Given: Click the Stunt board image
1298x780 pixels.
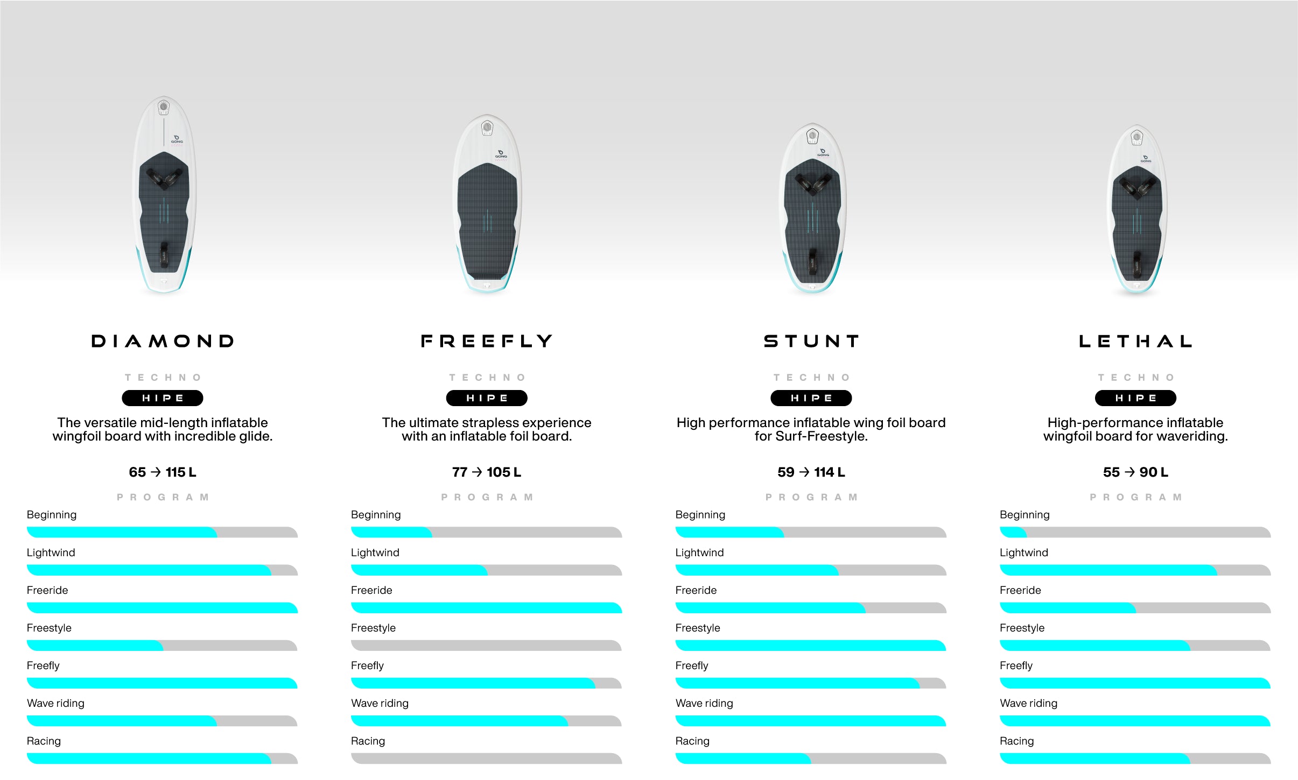Looking at the screenshot, I should [812, 208].
